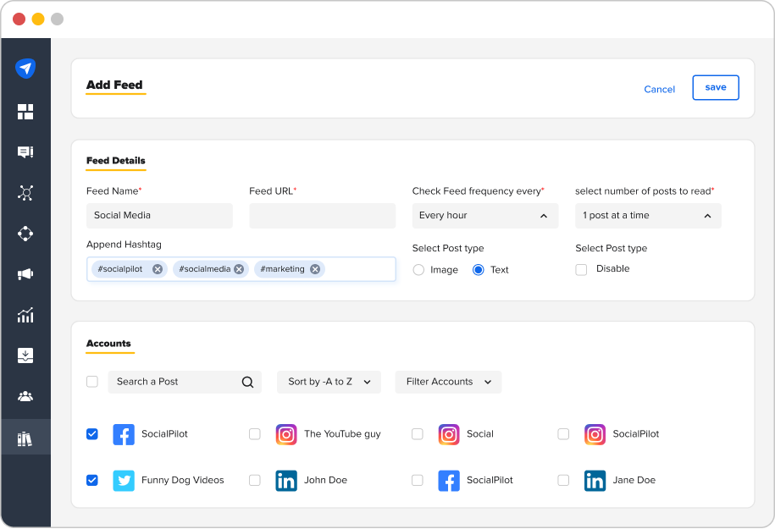The height and width of the screenshot is (529, 775).
Task: Click the search magnifier in Search a Post
Action: [246, 382]
